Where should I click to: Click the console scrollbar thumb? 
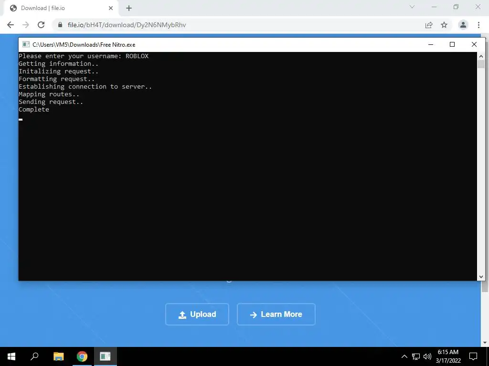point(481,64)
